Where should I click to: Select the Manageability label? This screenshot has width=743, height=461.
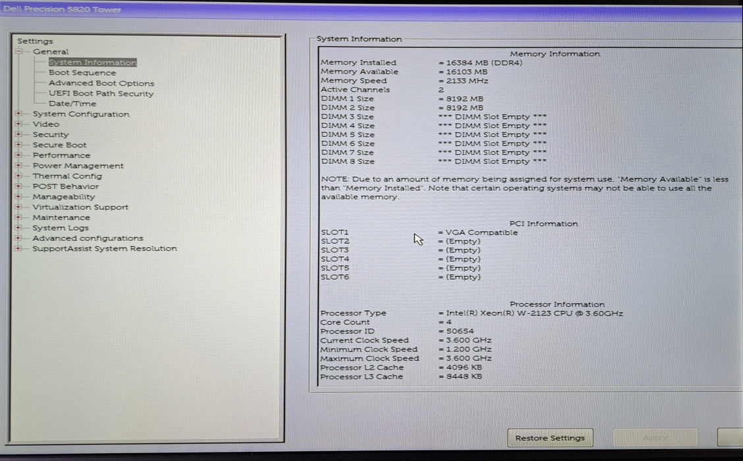click(63, 197)
